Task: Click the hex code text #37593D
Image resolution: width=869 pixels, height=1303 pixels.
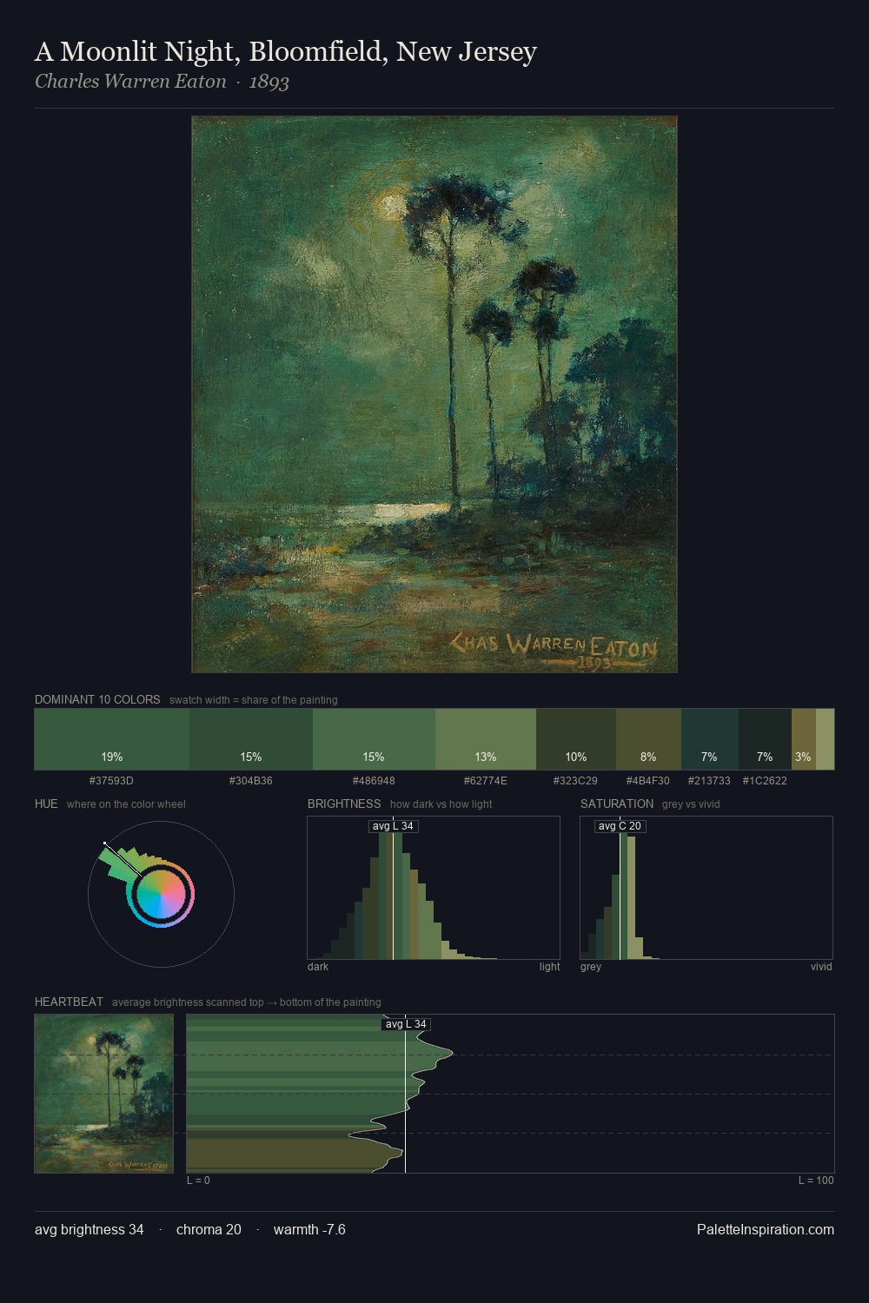Action: 112,781
